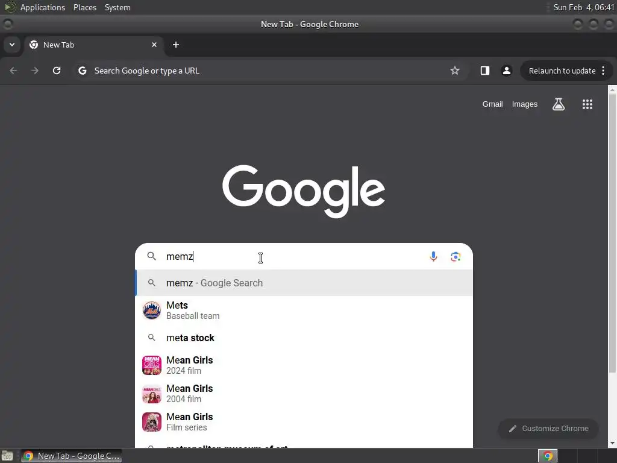Click the show desktop icon in bottom panel
The height and width of the screenshot is (463, 617).
coord(7,456)
